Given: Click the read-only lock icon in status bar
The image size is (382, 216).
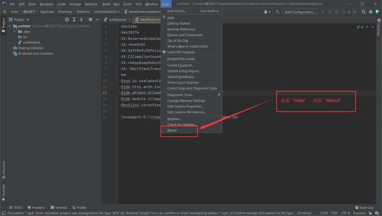Looking at the screenshot, I should 370,213.
